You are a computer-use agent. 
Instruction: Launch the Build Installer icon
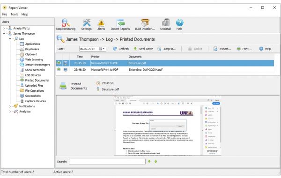145,23
